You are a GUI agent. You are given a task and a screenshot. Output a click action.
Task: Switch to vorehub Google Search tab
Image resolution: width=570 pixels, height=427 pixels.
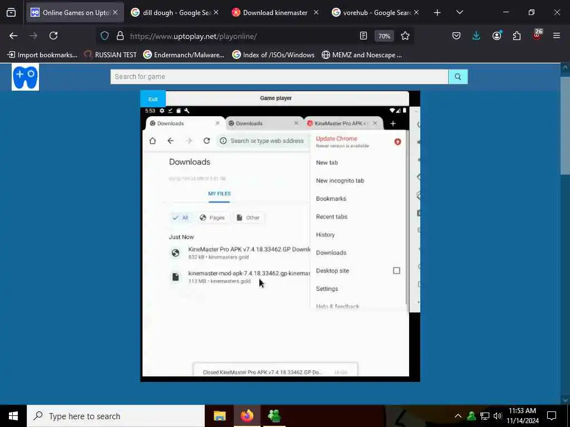(x=376, y=13)
